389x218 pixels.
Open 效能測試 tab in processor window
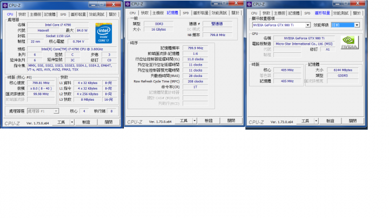coord(97,15)
